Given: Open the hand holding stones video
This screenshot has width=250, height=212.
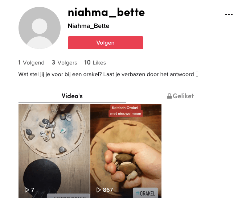Looking at the screenshot, I should click(126, 151).
